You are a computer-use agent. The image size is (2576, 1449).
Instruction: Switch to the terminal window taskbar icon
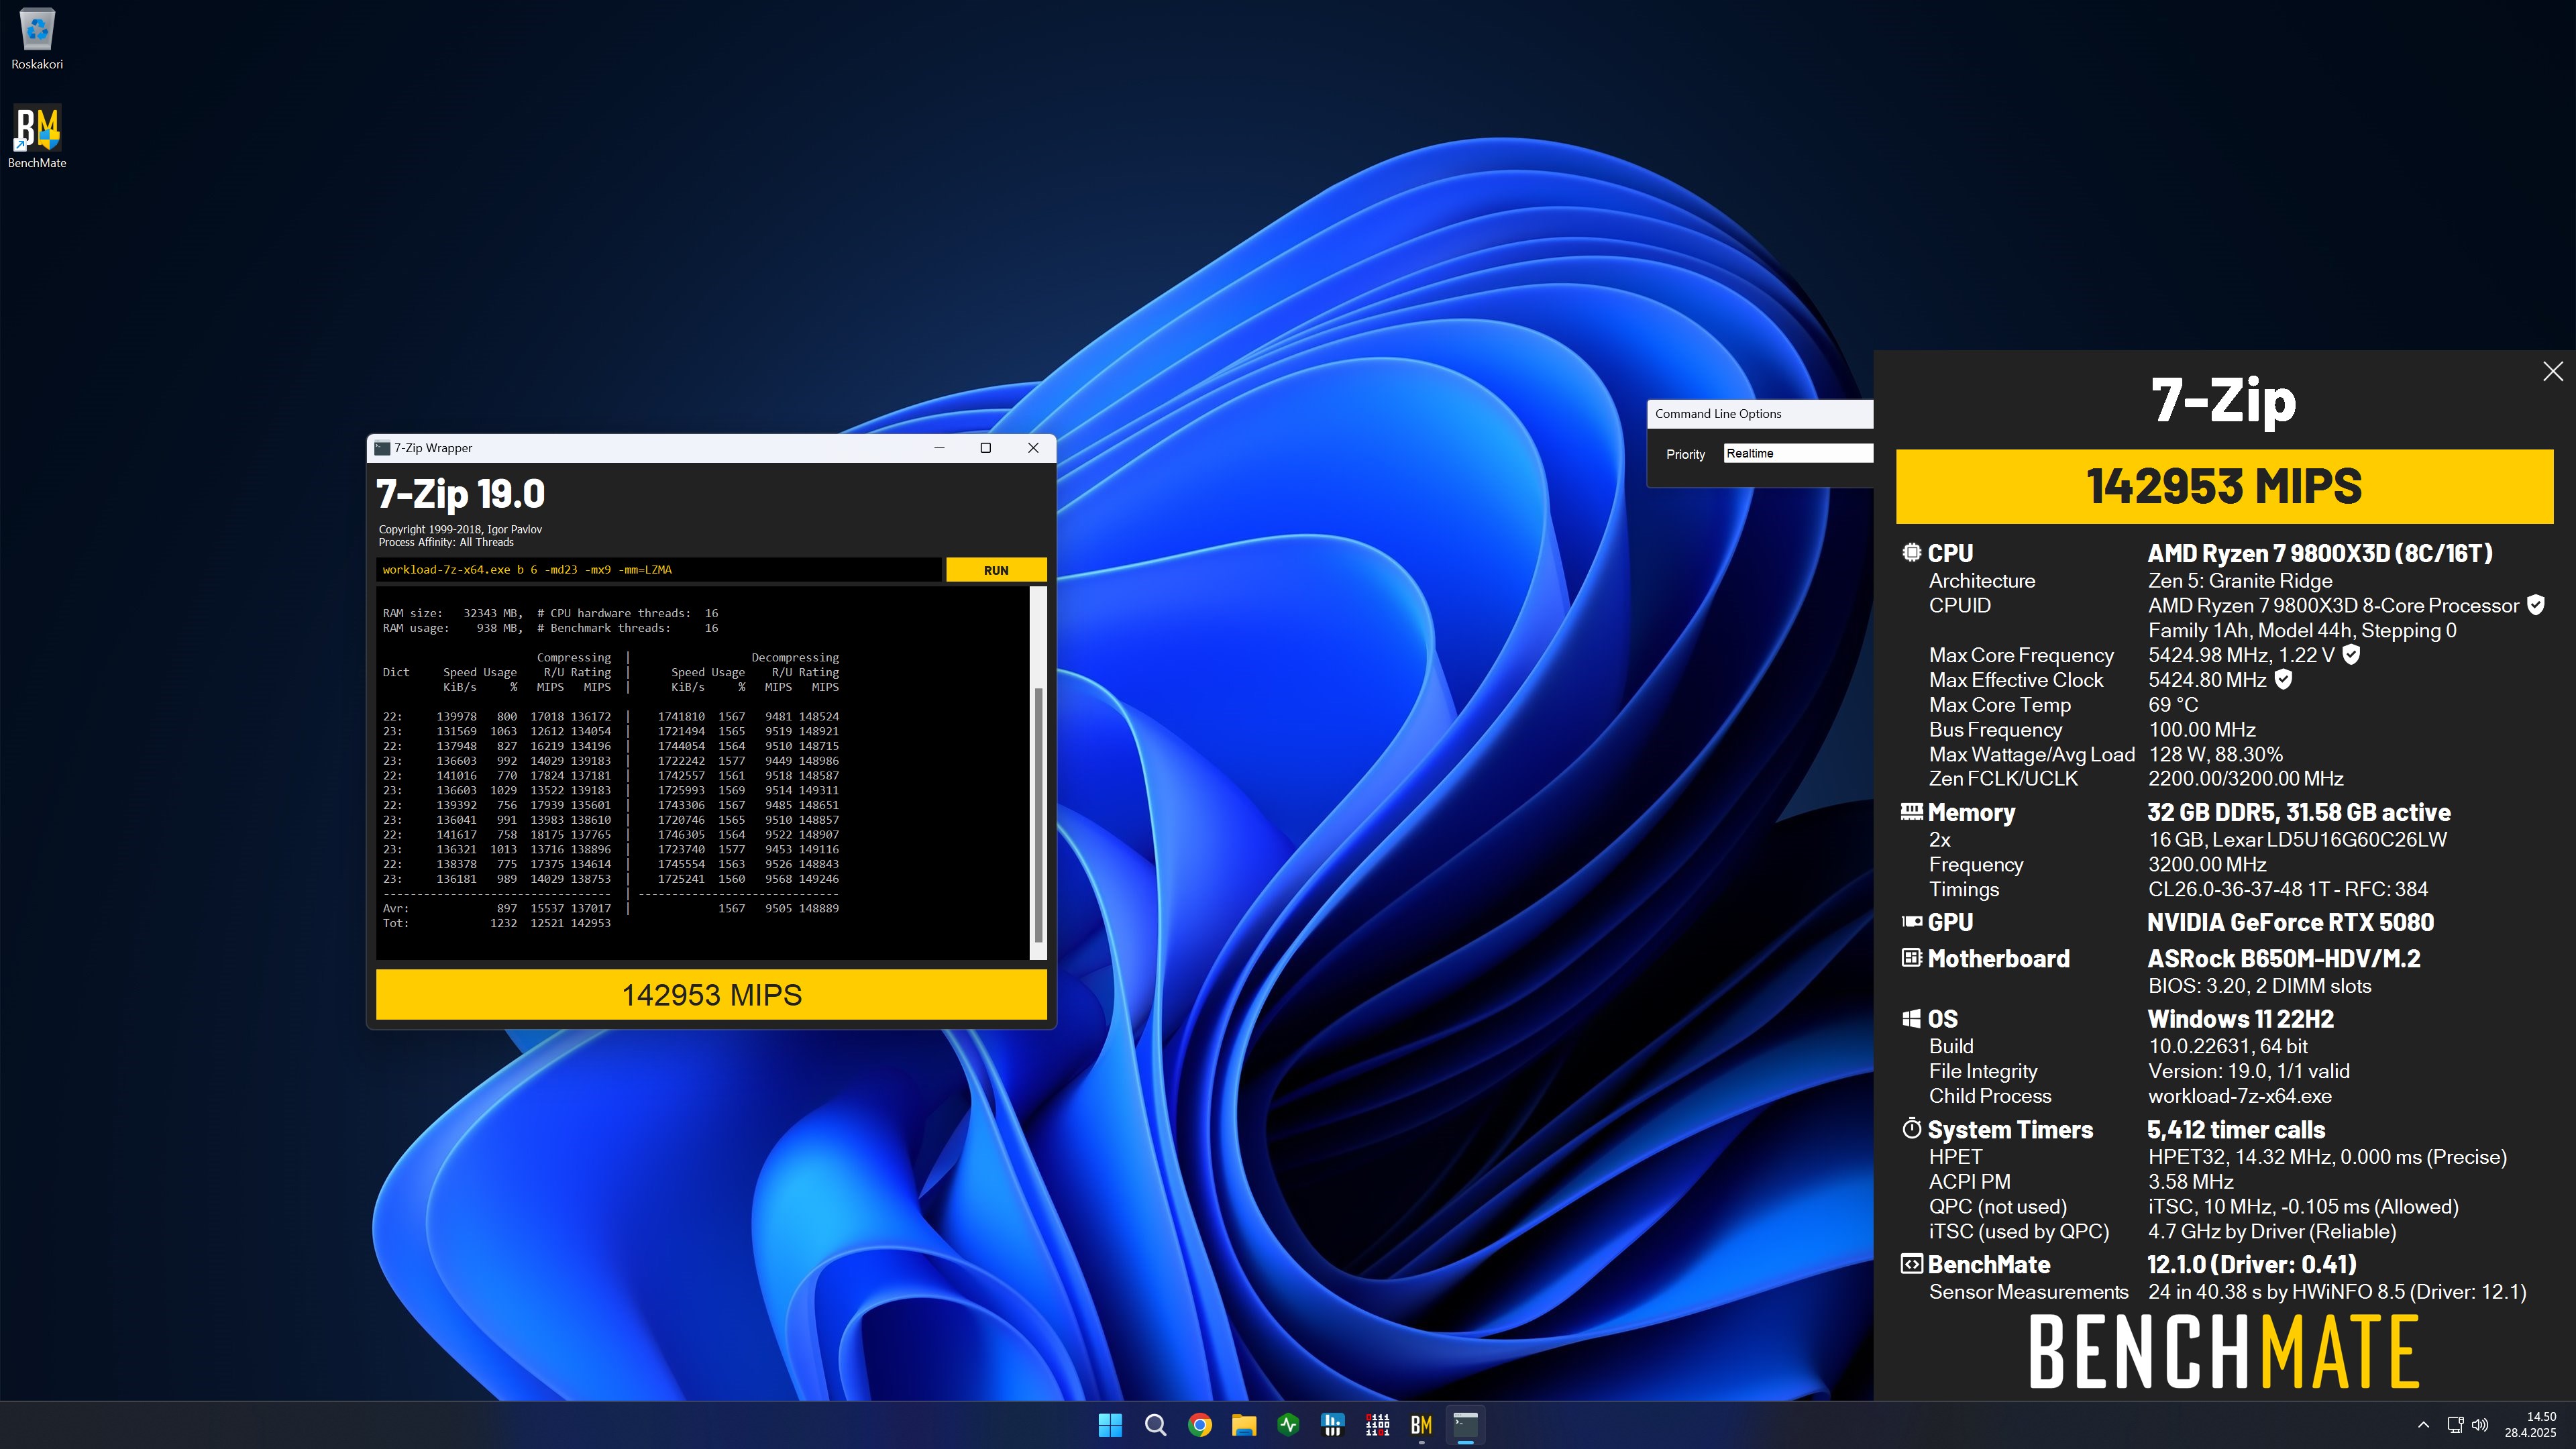pos(1465,1425)
